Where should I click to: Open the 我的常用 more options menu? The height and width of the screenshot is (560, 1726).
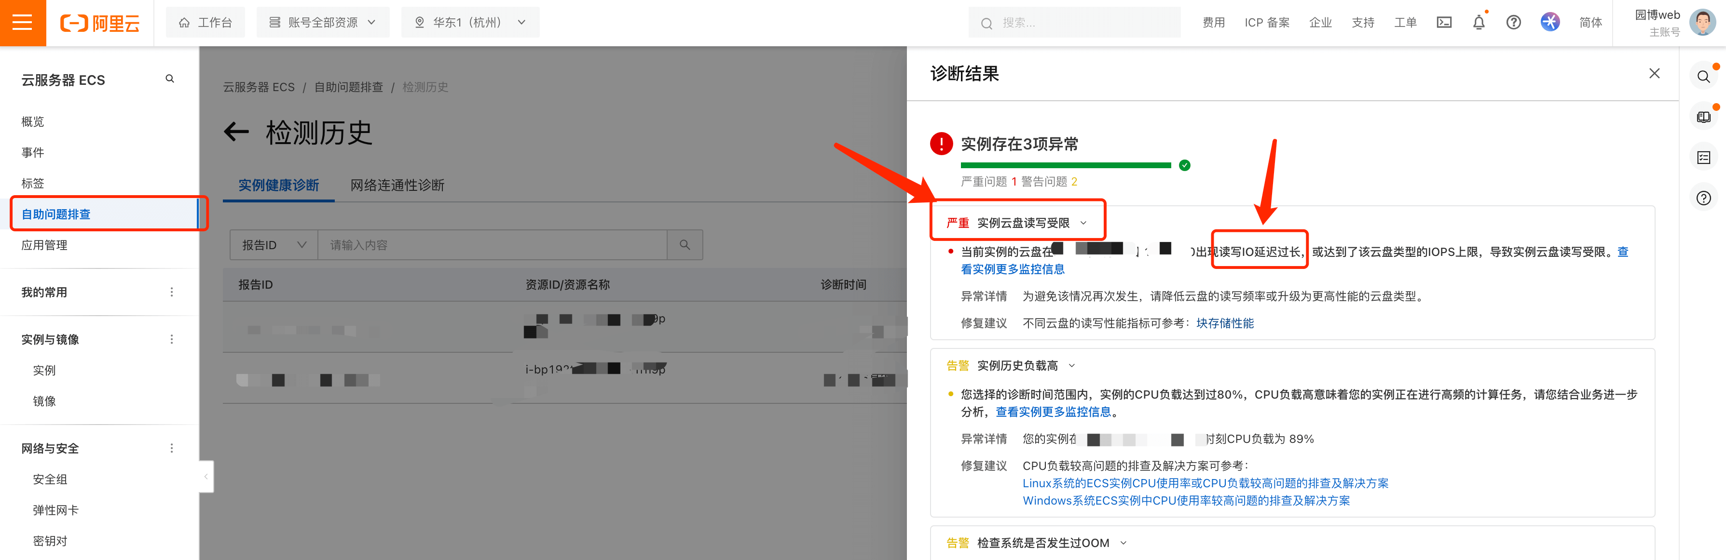pos(172,293)
